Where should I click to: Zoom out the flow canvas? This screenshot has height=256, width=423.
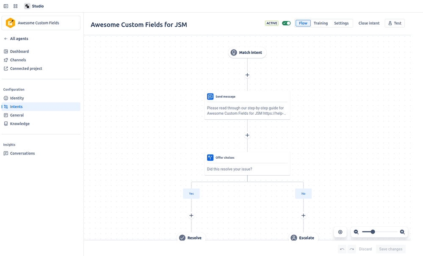[356, 232]
